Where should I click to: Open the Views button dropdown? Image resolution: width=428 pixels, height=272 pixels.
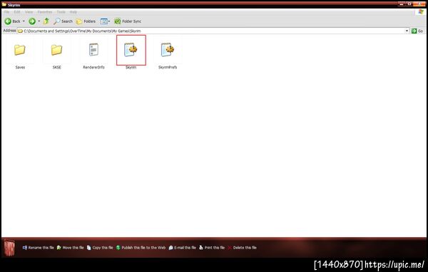coord(105,21)
